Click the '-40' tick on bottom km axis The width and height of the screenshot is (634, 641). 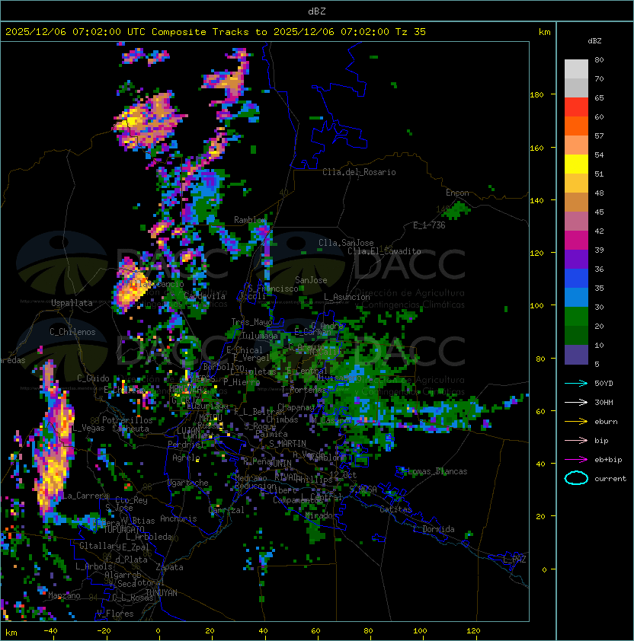(x=50, y=631)
